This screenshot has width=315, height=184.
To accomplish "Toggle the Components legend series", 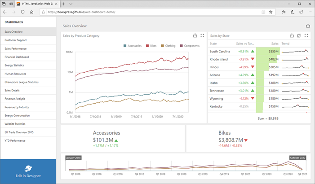I will tap(190, 46).
